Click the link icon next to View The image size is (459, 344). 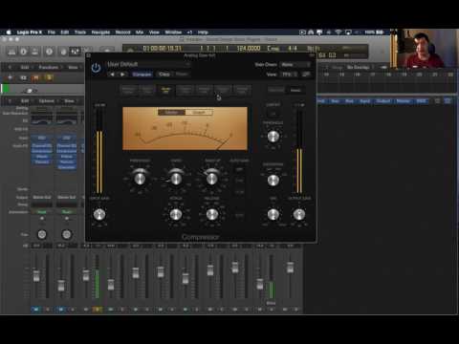306,75
